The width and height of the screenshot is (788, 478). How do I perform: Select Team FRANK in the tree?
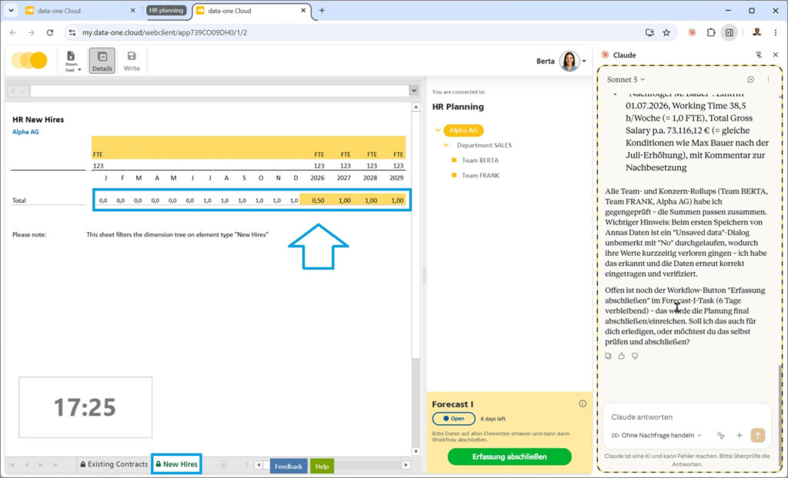point(480,175)
